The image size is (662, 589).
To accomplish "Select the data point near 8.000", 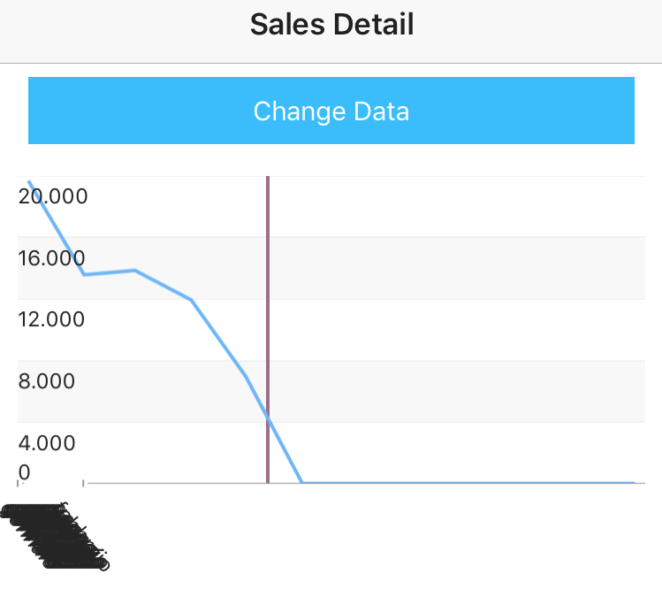I will point(246,376).
